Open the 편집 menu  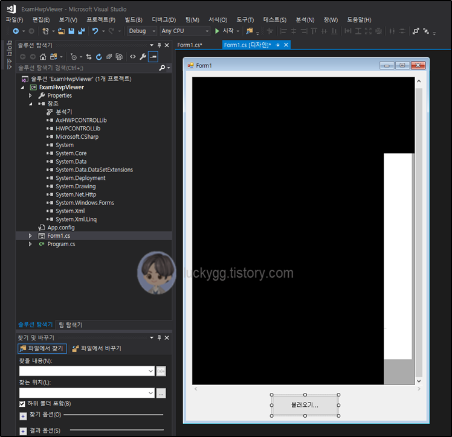[41, 20]
